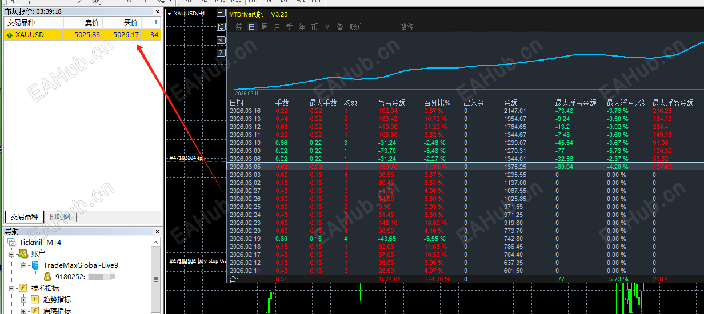Click the bid price 5025.83
Viewport: 704px width, 314px height.
click(x=87, y=35)
